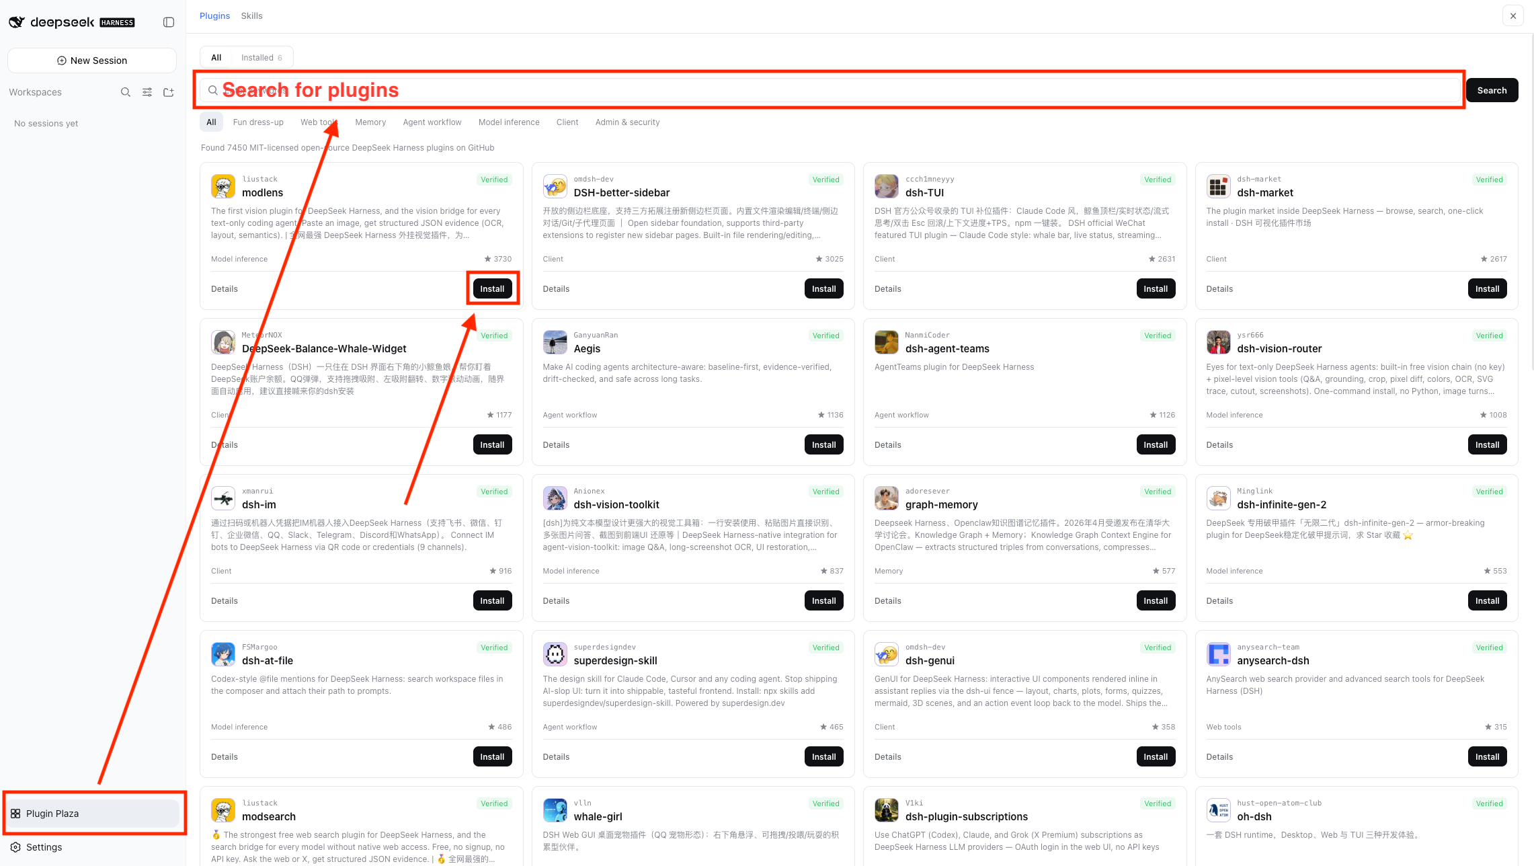The width and height of the screenshot is (1534, 866).
Task: Open the dsh-vision-router plugin avatar
Action: coord(1219,342)
